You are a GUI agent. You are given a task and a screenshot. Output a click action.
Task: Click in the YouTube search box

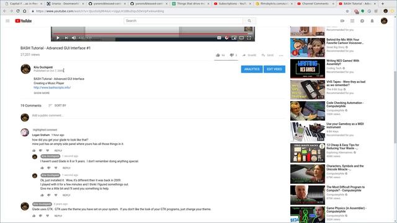pyautogui.click(x=184, y=20)
